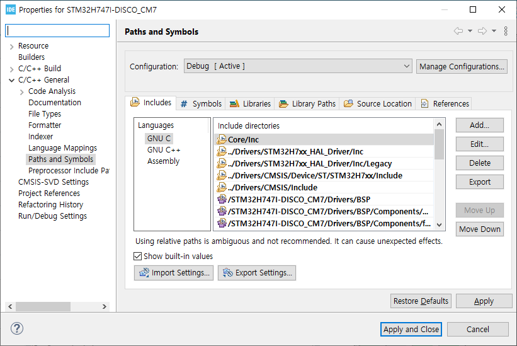Click the Delete button

coord(479,163)
